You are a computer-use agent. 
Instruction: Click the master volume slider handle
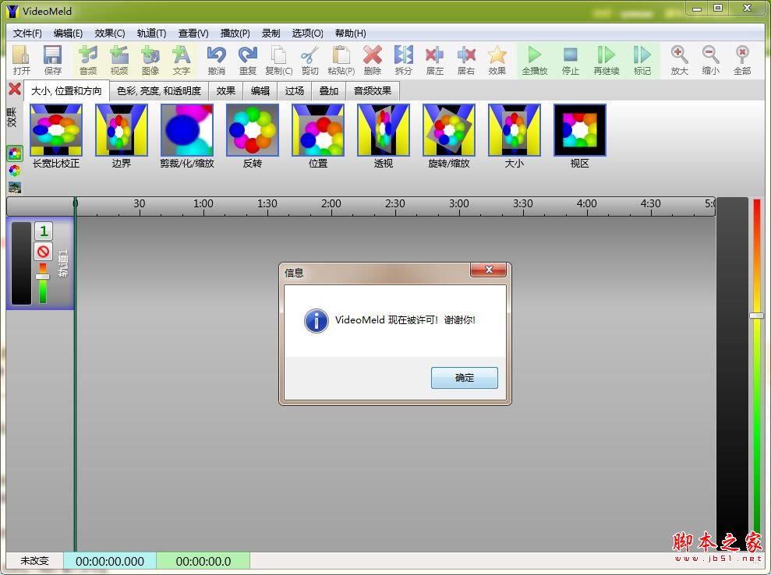coord(756,316)
